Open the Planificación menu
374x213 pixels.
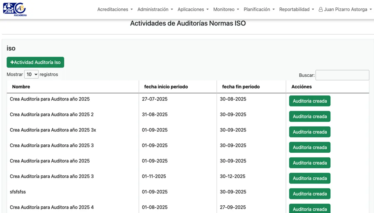tap(259, 9)
